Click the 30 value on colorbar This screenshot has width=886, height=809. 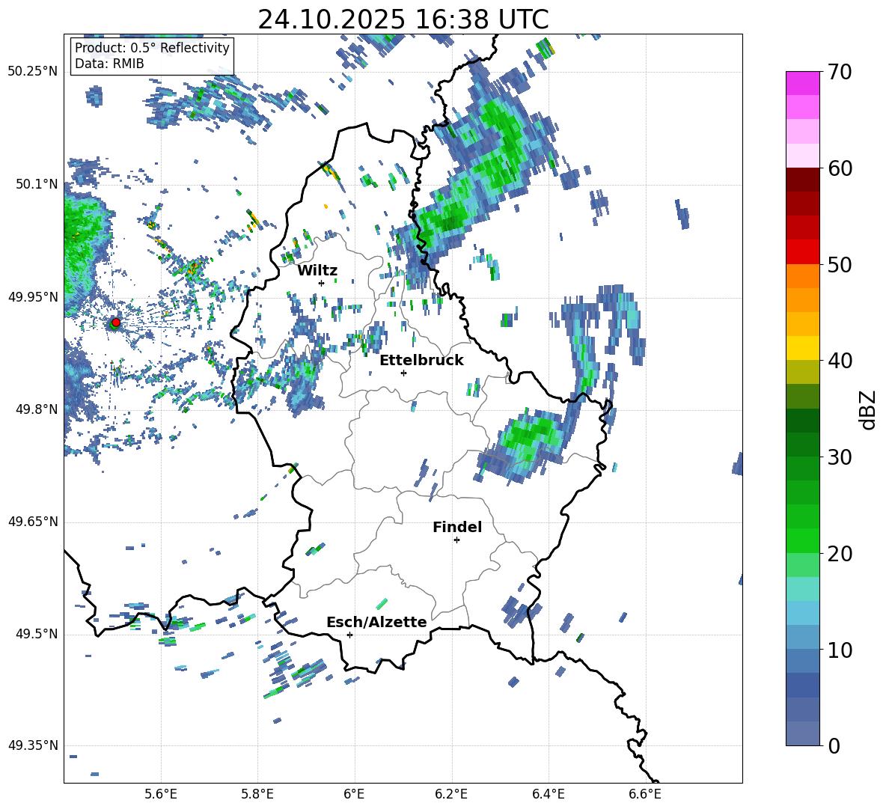click(x=840, y=457)
